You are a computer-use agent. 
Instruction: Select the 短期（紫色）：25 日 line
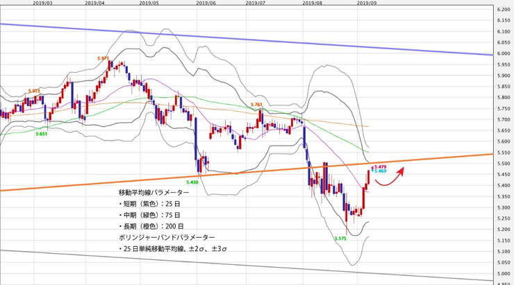pyautogui.click(x=149, y=204)
